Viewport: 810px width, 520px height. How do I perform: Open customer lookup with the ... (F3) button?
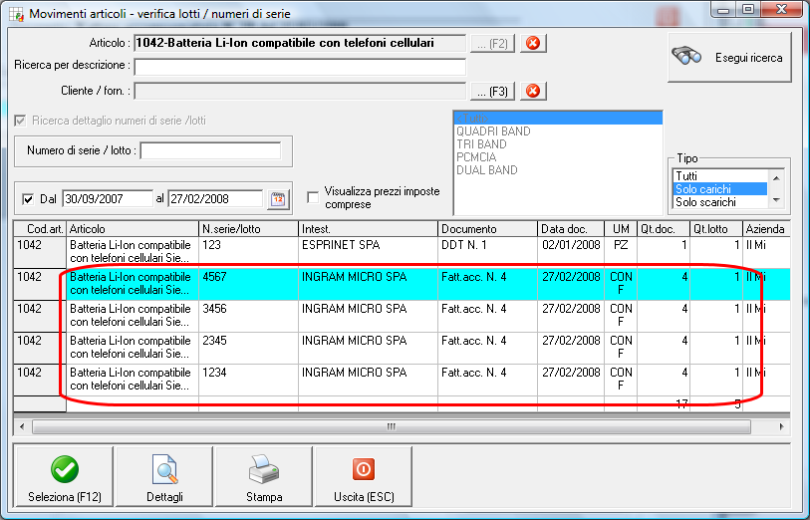[492, 92]
